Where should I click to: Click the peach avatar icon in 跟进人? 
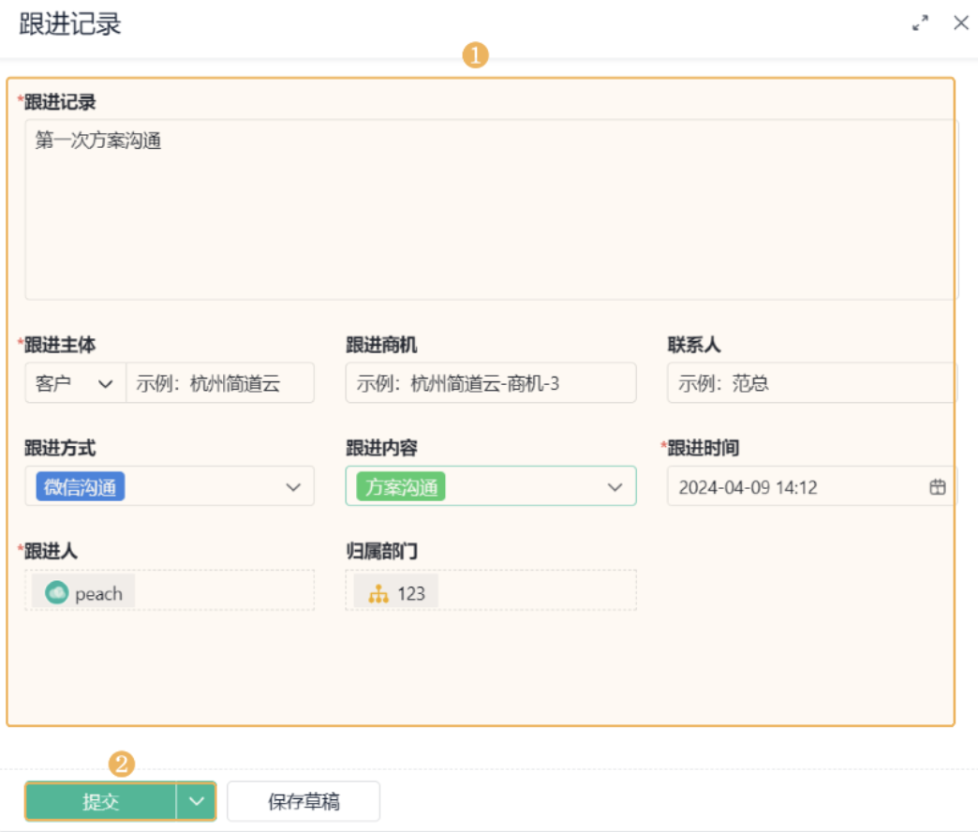[x=57, y=592]
